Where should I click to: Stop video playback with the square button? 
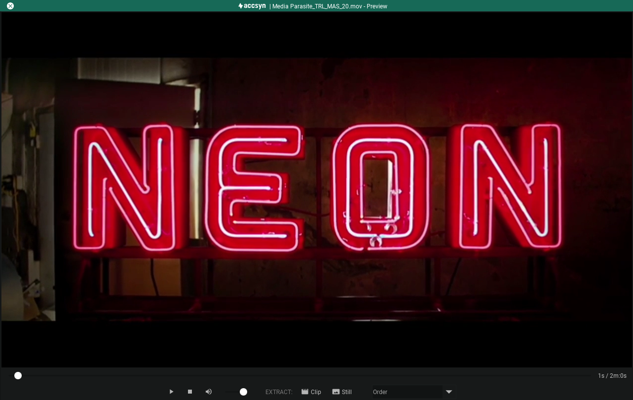pos(190,392)
